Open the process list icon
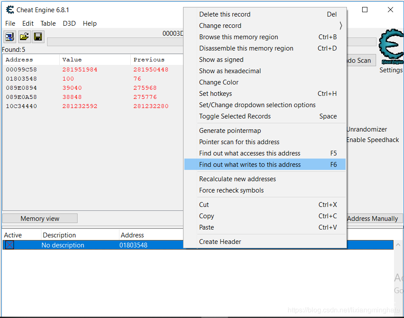This screenshot has width=404, height=318. (x=10, y=37)
